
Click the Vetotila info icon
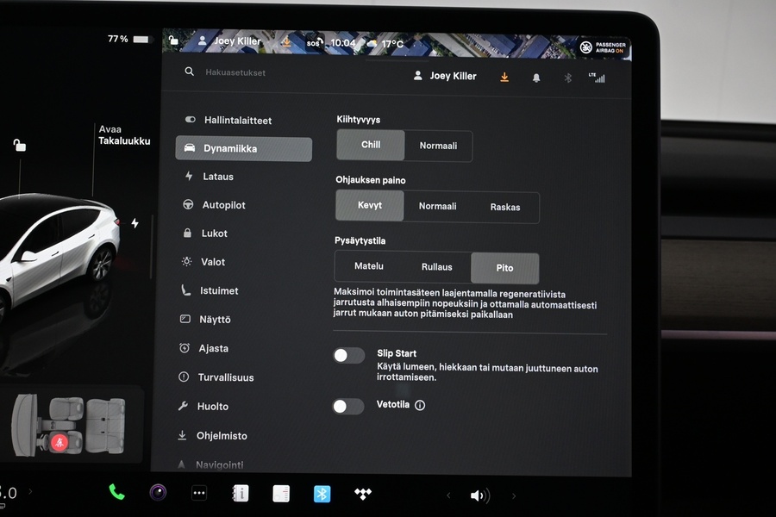pos(420,405)
